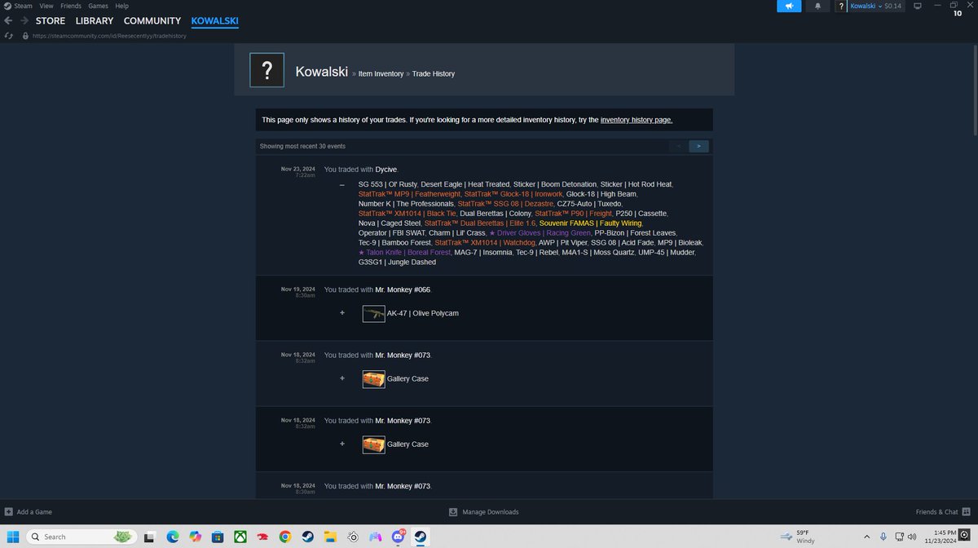Click the AK-47 Olive Polycam item thumbnail
The width and height of the screenshot is (978, 548).
pos(373,313)
